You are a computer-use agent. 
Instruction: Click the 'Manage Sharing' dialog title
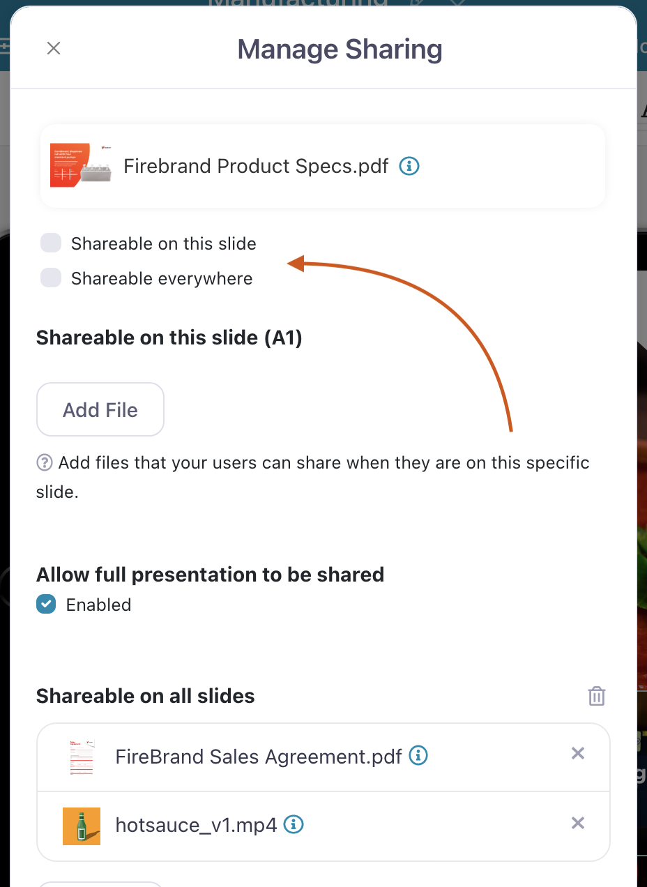pyautogui.click(x=340, y=50)
